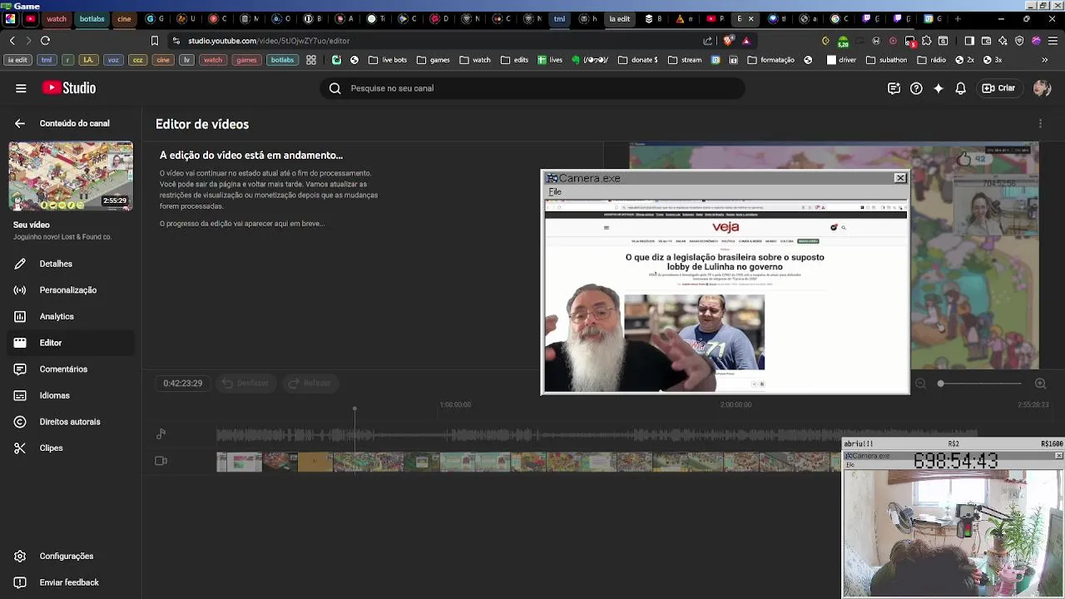Switch to the 'cine' pinned browser tab
Viewport: 1065px width, 599px height.
pos(124,18)
